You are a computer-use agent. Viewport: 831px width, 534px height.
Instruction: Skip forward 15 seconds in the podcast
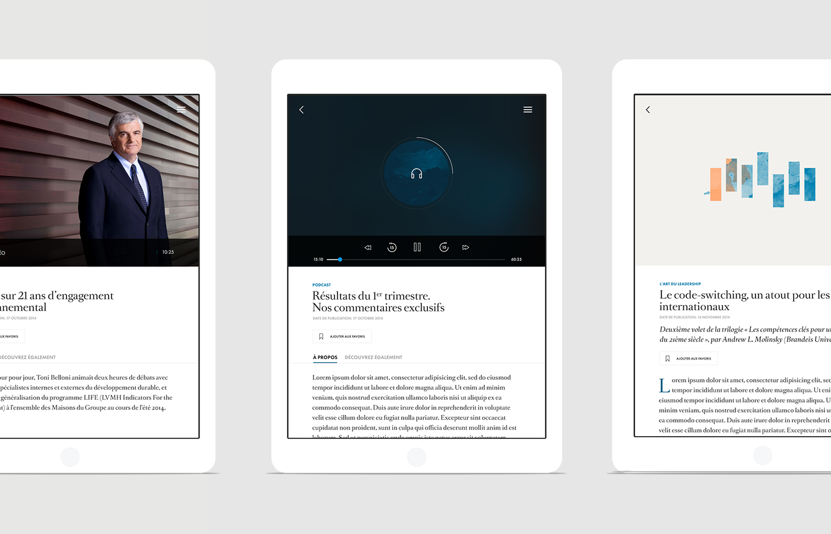[444, 247]
